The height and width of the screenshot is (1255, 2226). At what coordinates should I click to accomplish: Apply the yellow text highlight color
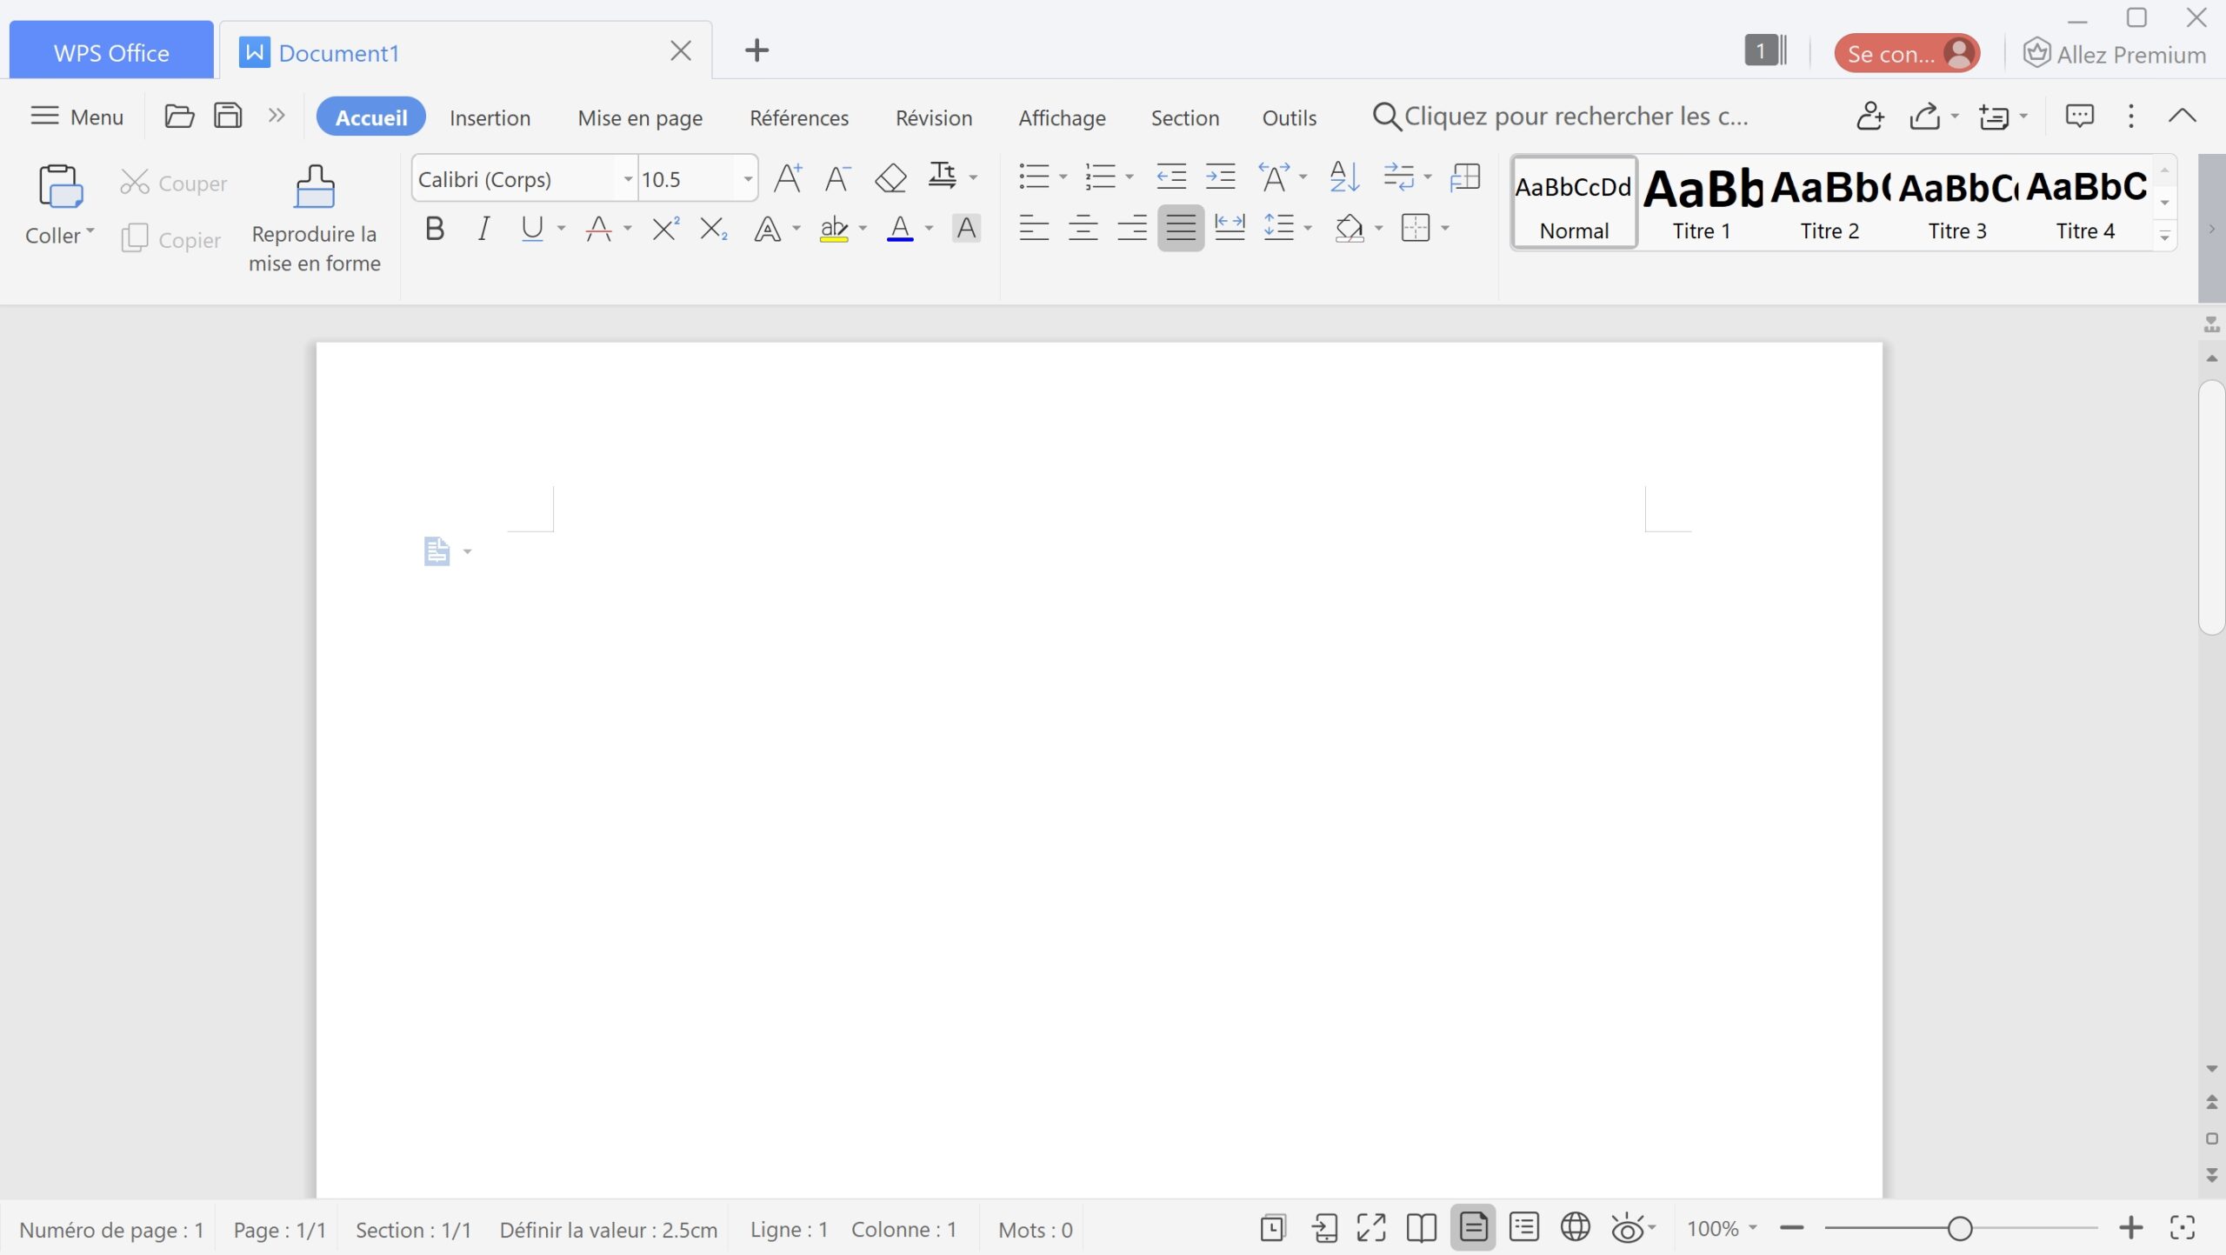tap(834, 229)
